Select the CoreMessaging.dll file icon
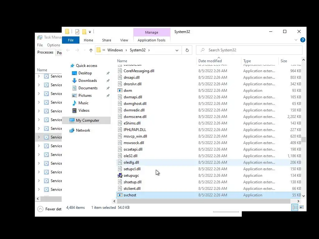Viewport: 319px width, 239px height. [120, 71]
